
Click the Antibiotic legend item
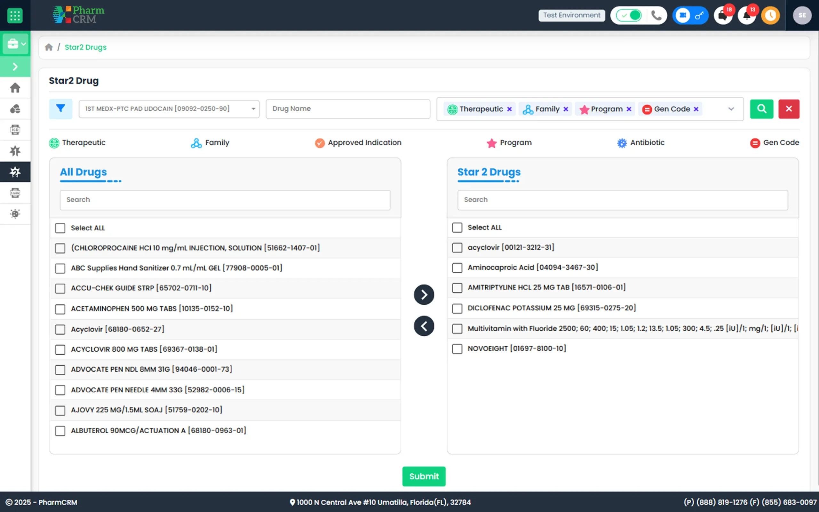pos(641,143)
